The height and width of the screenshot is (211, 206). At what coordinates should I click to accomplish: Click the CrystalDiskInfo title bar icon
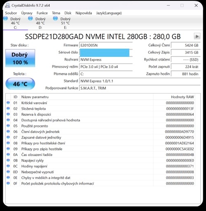(7, 5)
